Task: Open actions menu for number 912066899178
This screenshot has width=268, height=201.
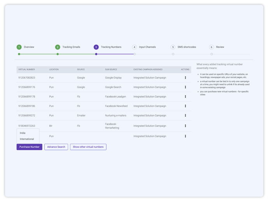Action: [185, 96]
